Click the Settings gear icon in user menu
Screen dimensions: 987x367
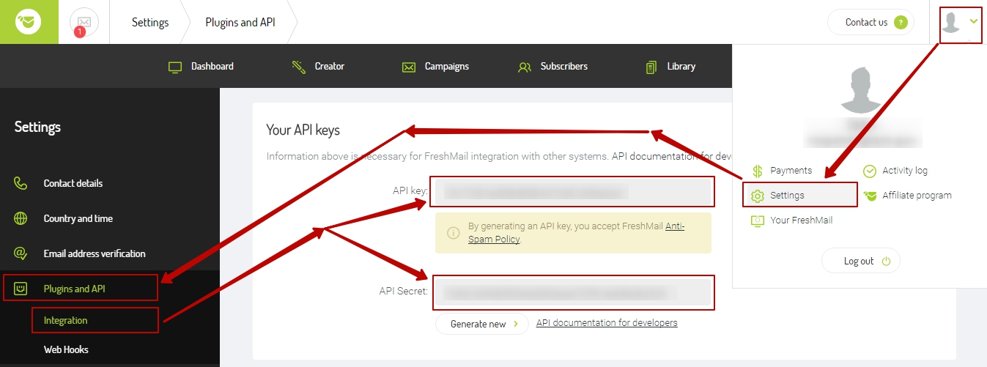(x=758, y=196)
